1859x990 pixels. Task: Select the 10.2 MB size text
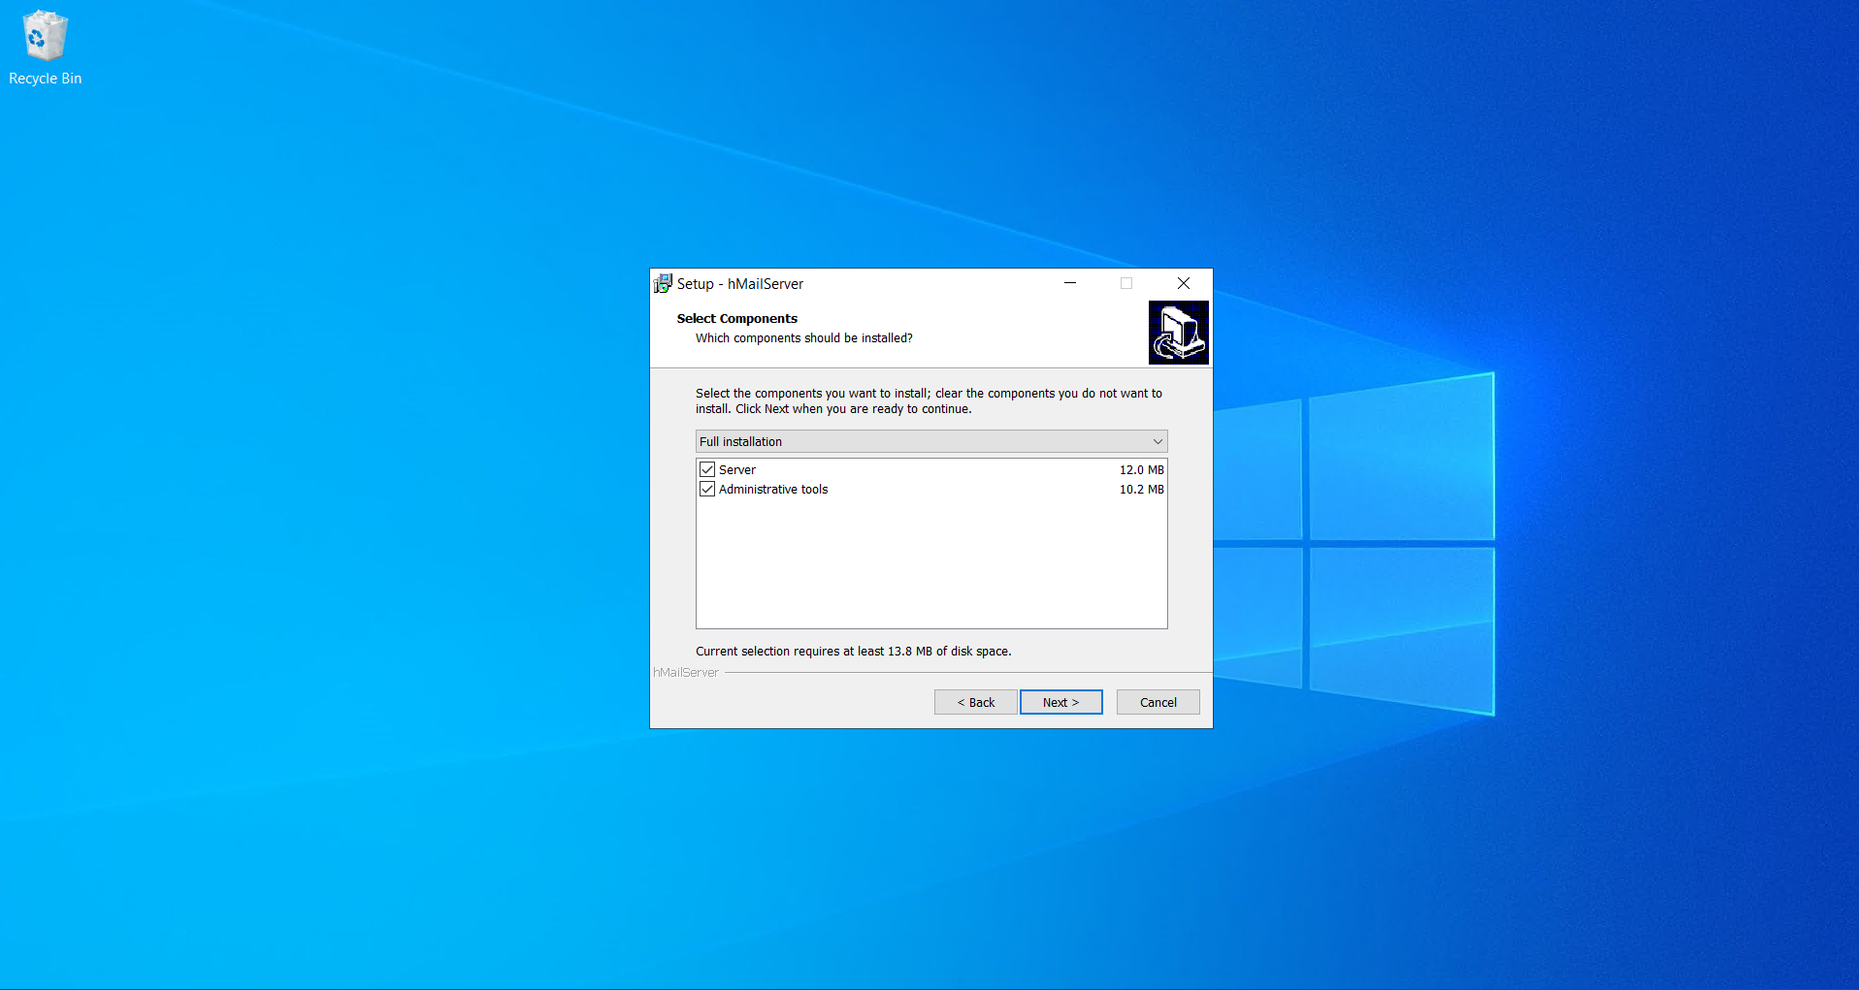point(1141,489)
